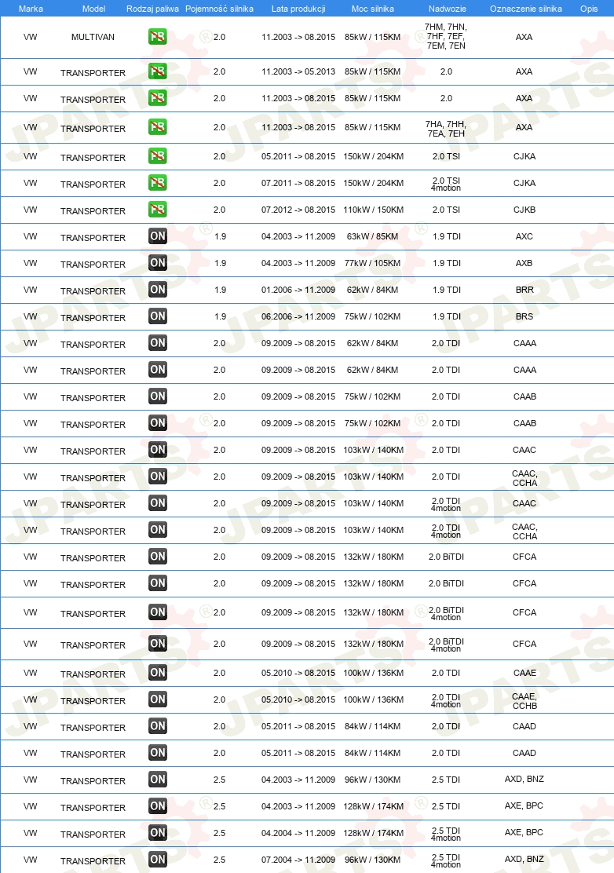The height and width of the screenshot is (873, 614).
Task: Select the 07.2004 -> 11.2009 production years cell
Action: [x=298, y=860]
